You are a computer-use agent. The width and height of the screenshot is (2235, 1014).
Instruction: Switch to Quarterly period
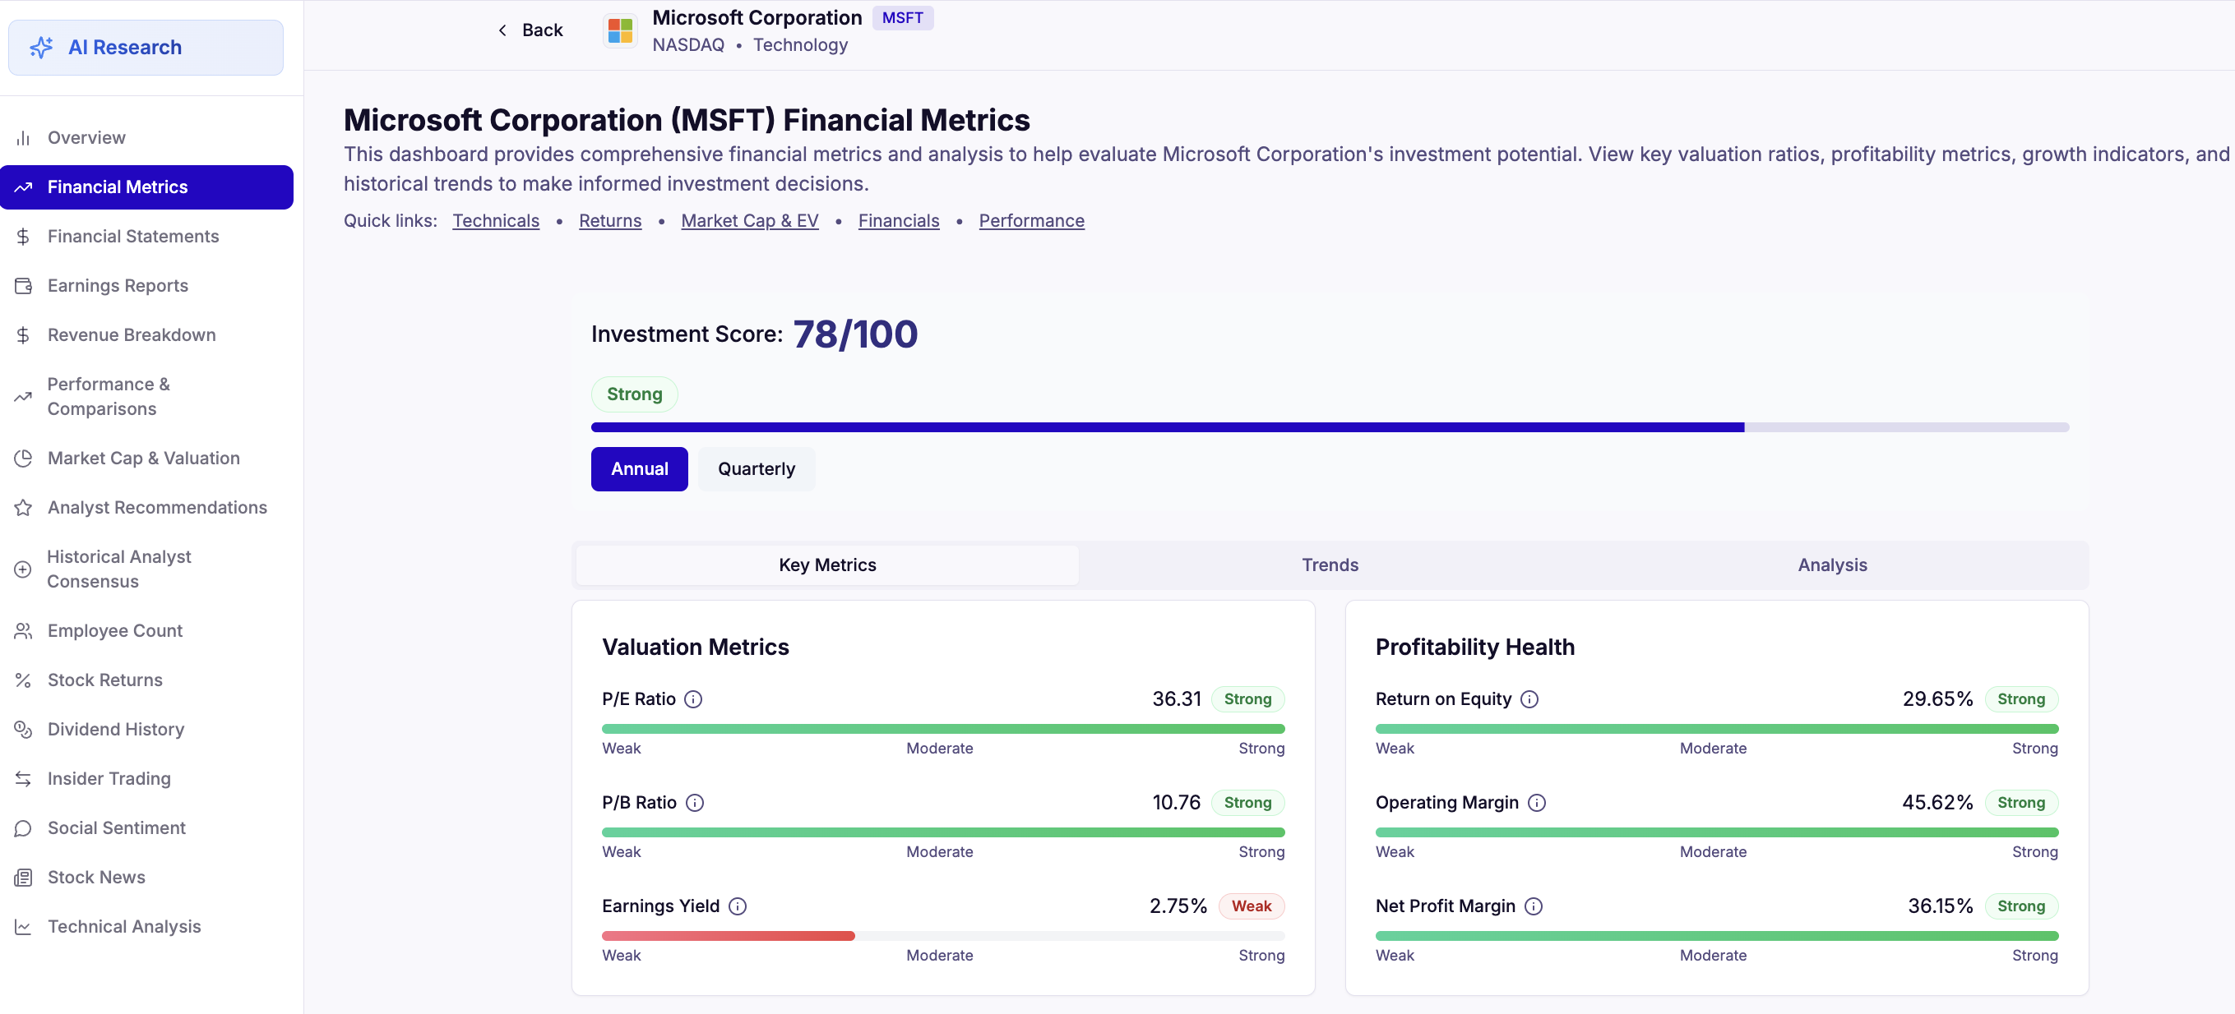(x=755, y=469)
